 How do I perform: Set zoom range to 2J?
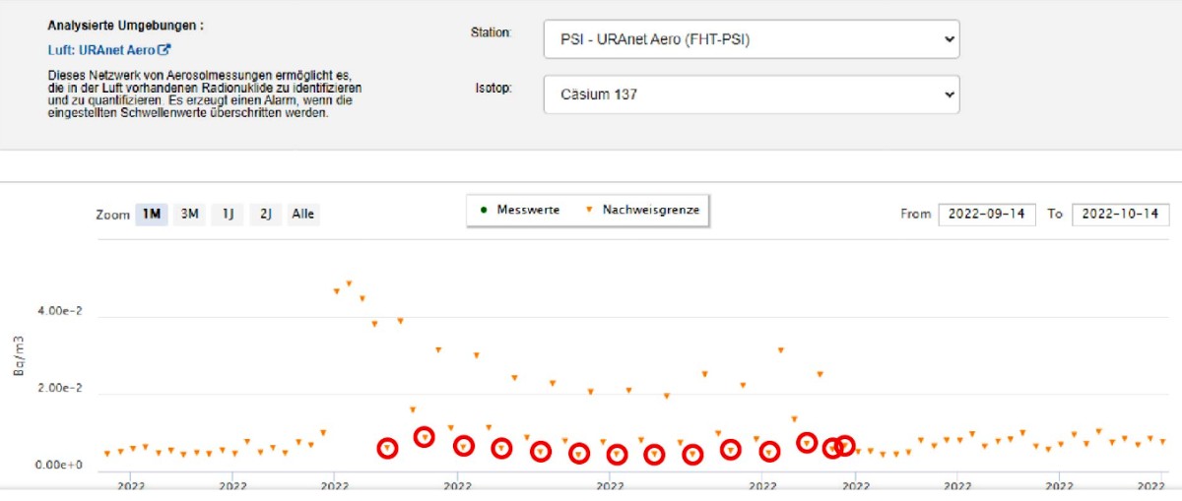[265, 214]
